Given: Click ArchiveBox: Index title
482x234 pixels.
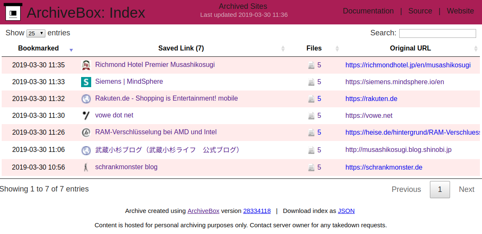Looking at the screenshot, I should click(x=86, y=13).
